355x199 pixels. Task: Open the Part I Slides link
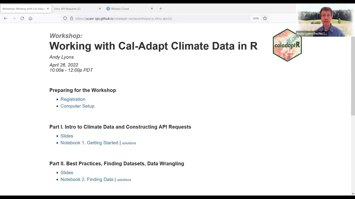[67, 136]
